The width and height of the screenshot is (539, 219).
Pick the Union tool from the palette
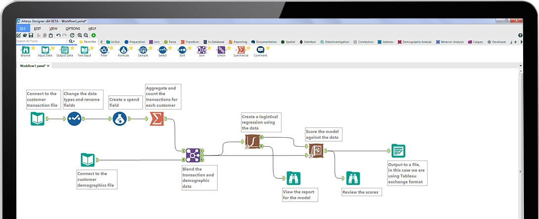[221, 50]
